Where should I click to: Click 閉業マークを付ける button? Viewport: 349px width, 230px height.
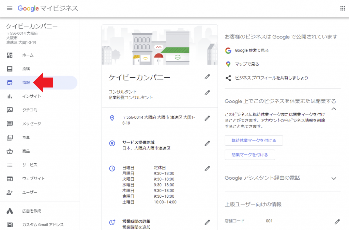tap(249, 155)
